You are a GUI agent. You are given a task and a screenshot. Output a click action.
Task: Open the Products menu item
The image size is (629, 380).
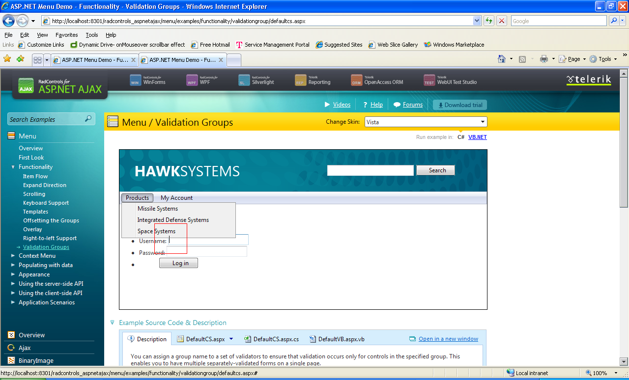137,198
